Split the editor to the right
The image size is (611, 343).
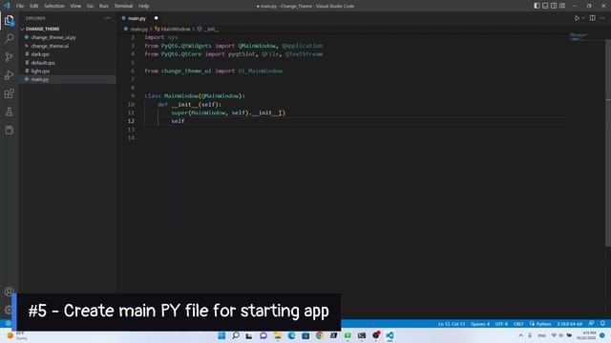point(592,18)
